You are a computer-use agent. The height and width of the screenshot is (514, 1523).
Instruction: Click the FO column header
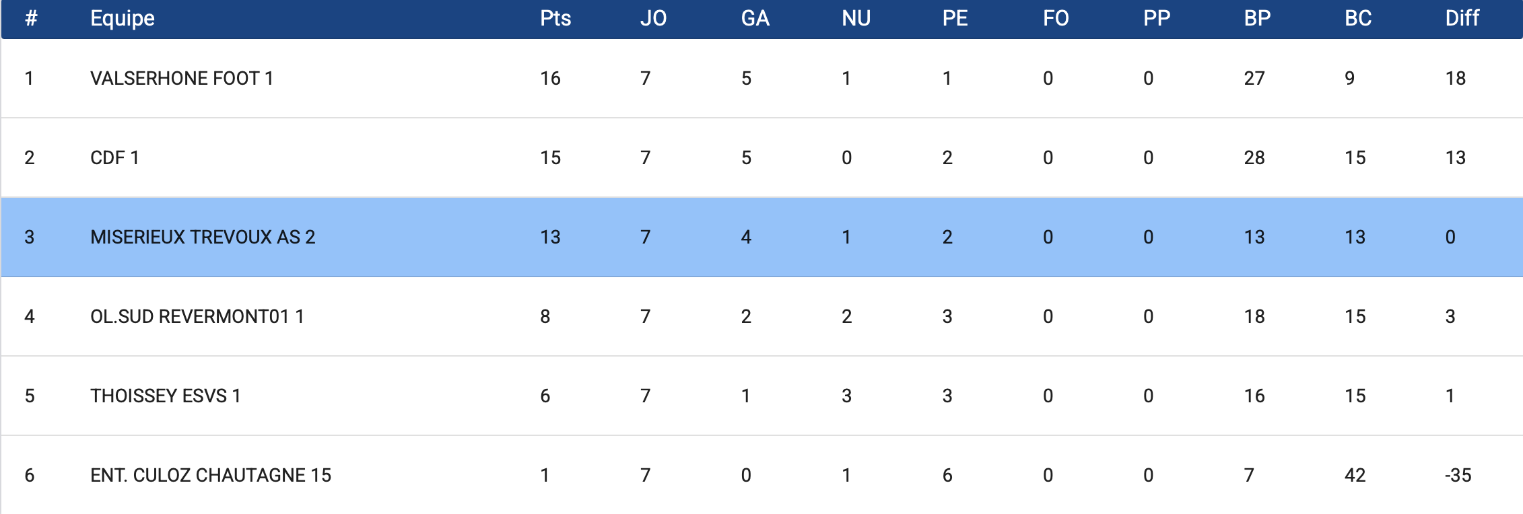click(x=1056, y=18)
